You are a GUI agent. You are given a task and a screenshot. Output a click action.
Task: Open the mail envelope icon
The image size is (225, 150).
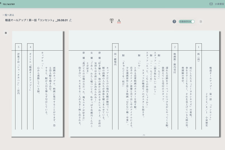pos(211,4)
